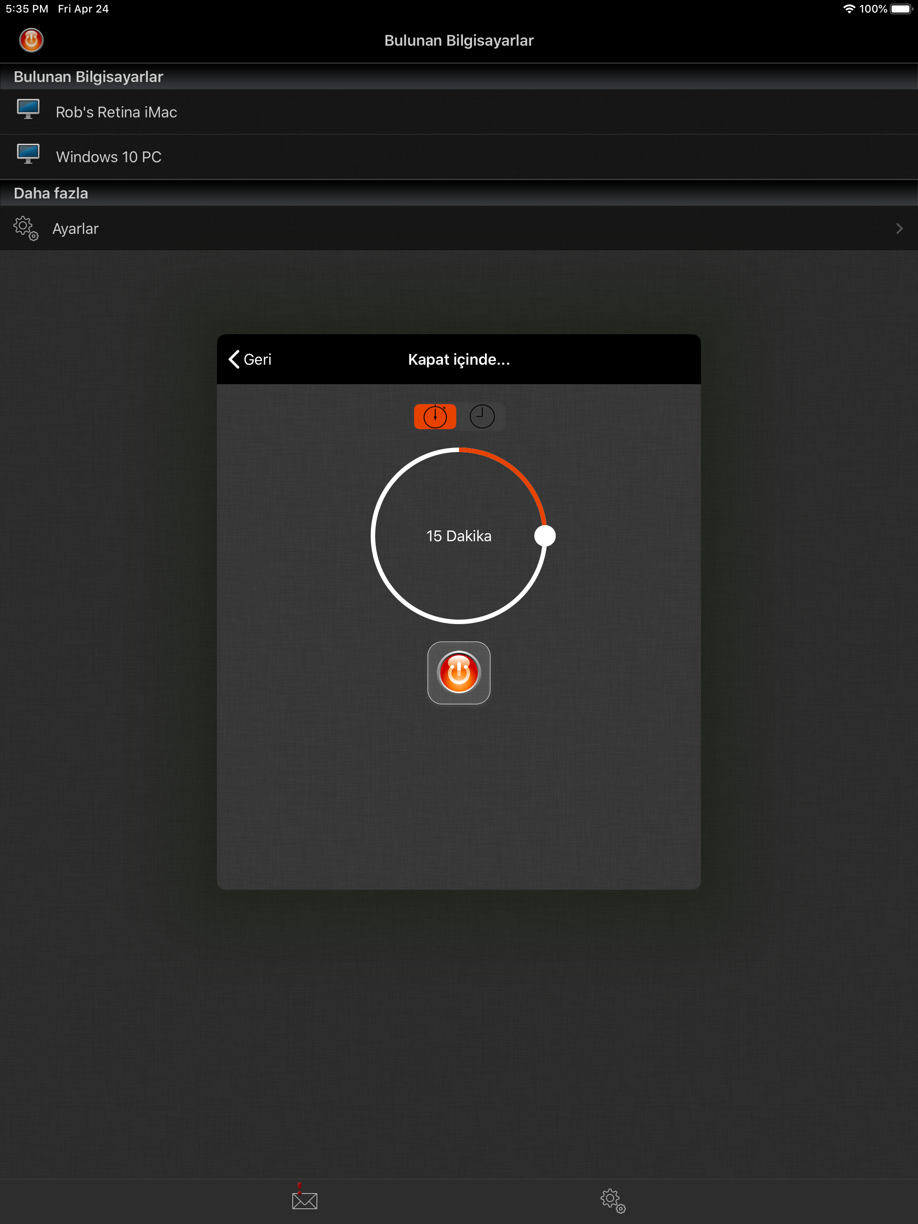Select Windows 10 PC from the list
Screen dimensions: 918x1224
coord(108,157)
